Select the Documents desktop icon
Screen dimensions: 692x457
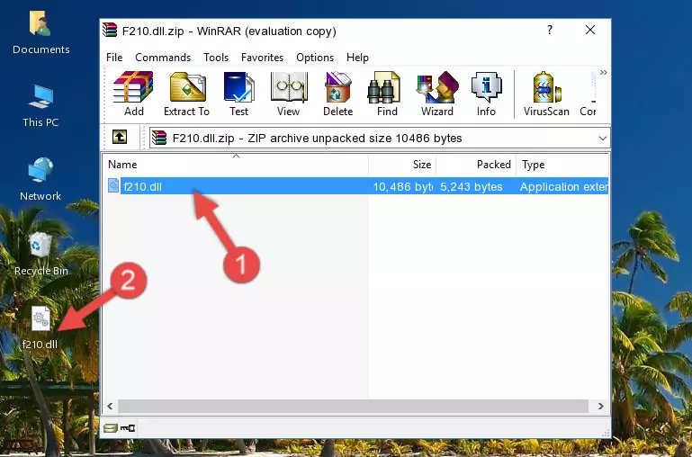pos(40,32)
